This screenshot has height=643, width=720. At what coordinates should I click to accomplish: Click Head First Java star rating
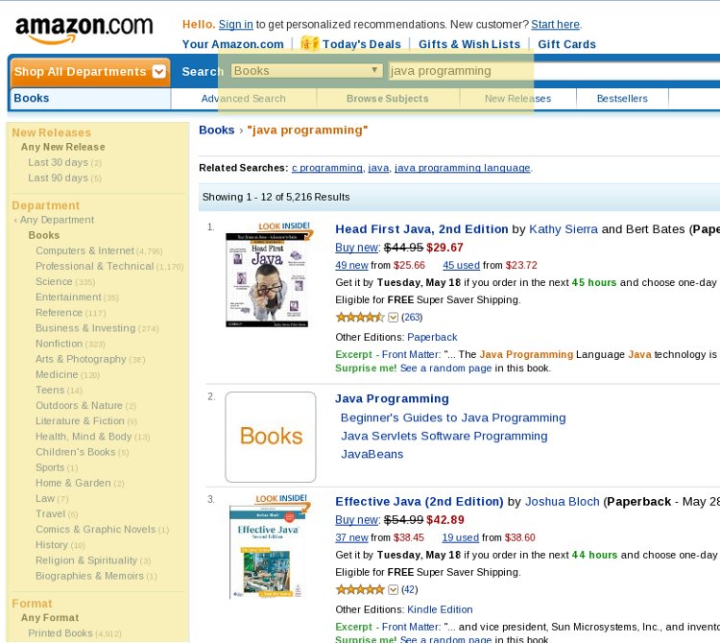[360, 317]
